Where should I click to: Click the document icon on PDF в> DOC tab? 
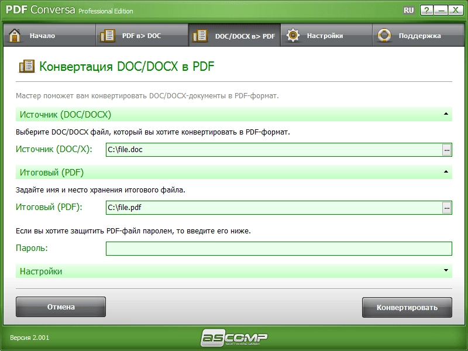(x=108, y=36)
